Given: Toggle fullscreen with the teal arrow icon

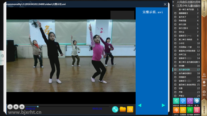Looking at the screenshot, I should [115, 109].
